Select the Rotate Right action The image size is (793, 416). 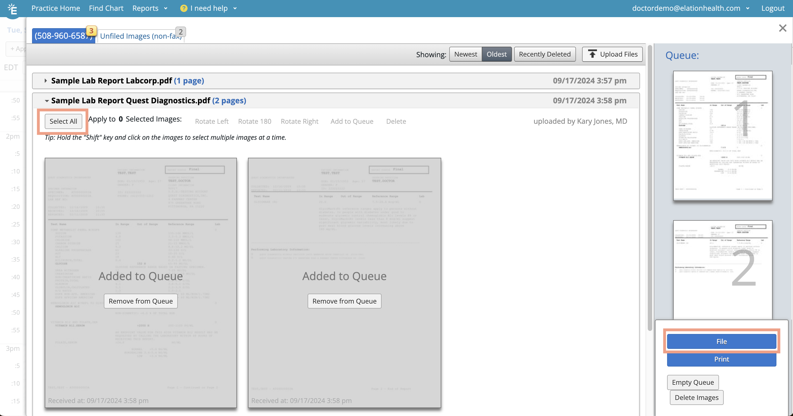pyautogui.click(x=300, y=121)
